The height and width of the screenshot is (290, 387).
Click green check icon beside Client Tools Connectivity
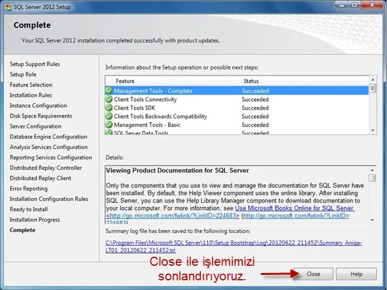point(109,99)
